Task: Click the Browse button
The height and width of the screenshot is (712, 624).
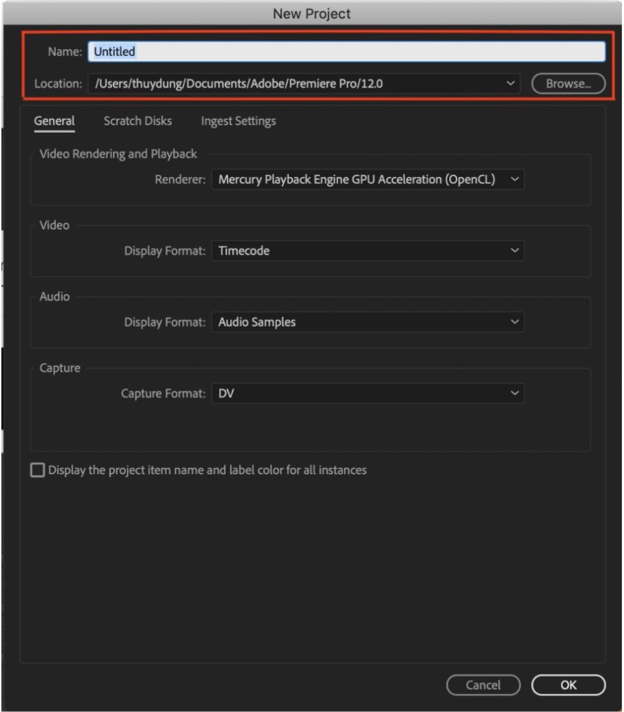Action: coord(568,83)
